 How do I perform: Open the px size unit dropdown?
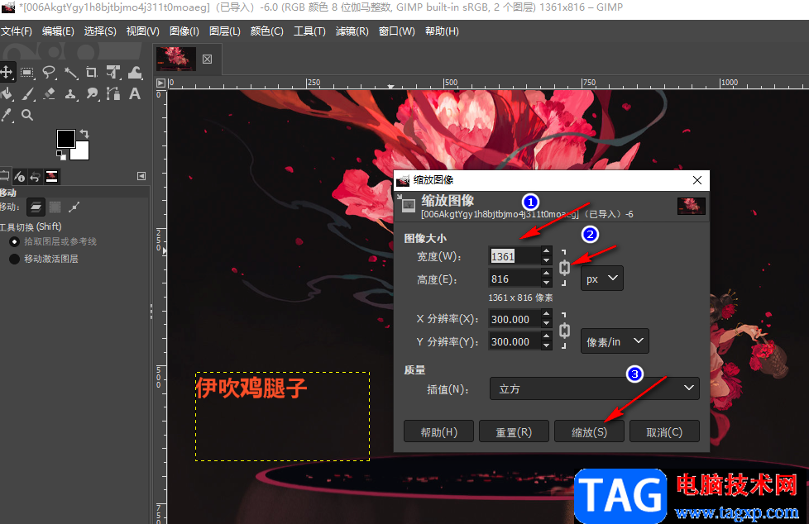[602, 279]
